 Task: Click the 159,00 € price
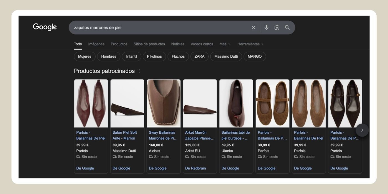192,145
